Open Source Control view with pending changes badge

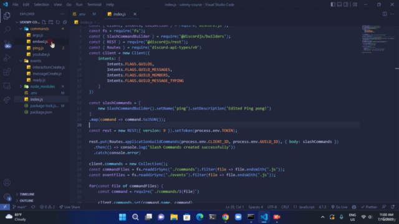pyautogui.click(x=7, y=44)
